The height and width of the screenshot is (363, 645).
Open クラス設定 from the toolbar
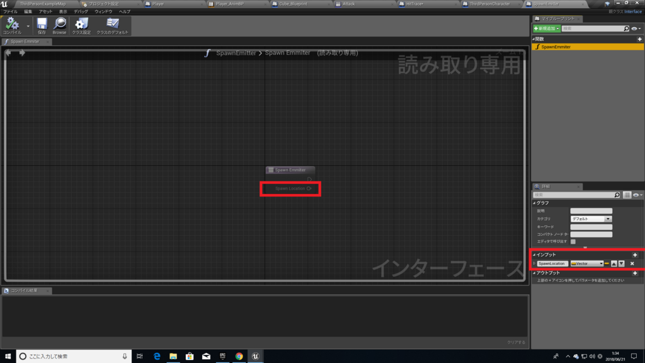click(83, 24)
